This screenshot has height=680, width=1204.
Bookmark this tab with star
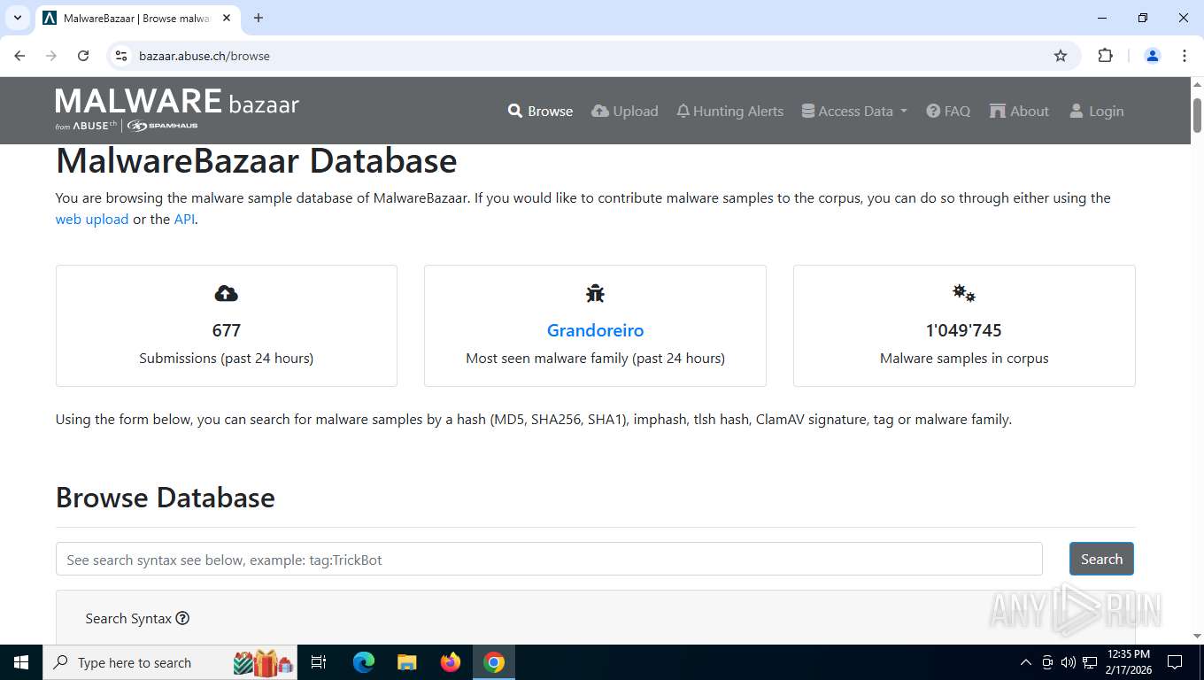click(x=1061, y=56)
